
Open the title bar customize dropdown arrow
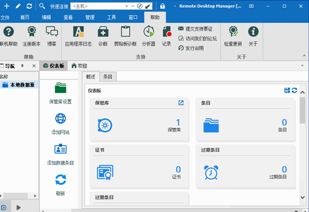175,6
